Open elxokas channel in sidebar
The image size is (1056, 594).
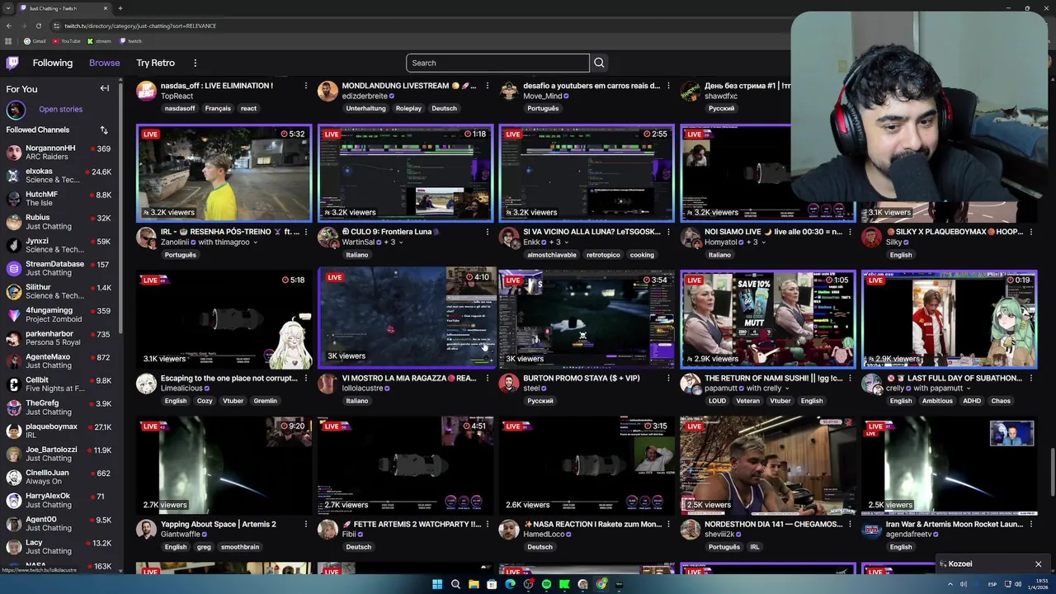(59, 176)
